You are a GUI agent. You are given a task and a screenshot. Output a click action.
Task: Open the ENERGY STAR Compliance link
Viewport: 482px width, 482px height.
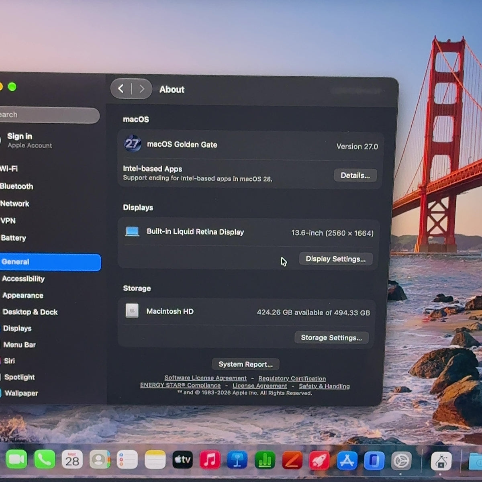tap(180, 385)
